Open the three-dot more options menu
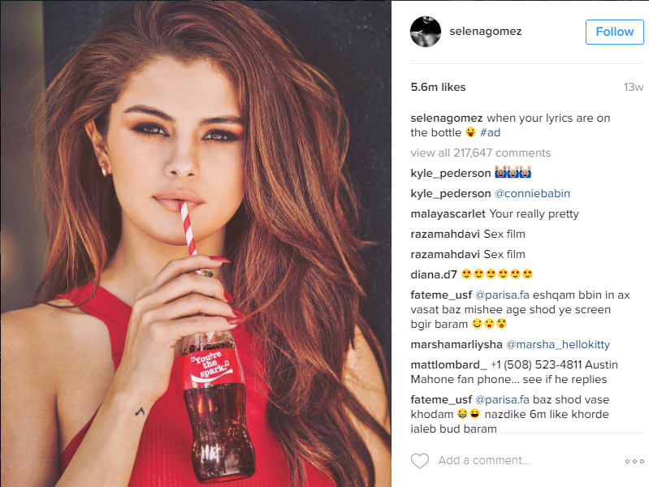 click(634, 461)
